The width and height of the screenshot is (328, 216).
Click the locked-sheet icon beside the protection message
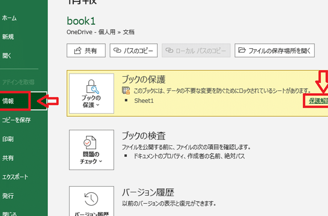[x=126, y=90]
